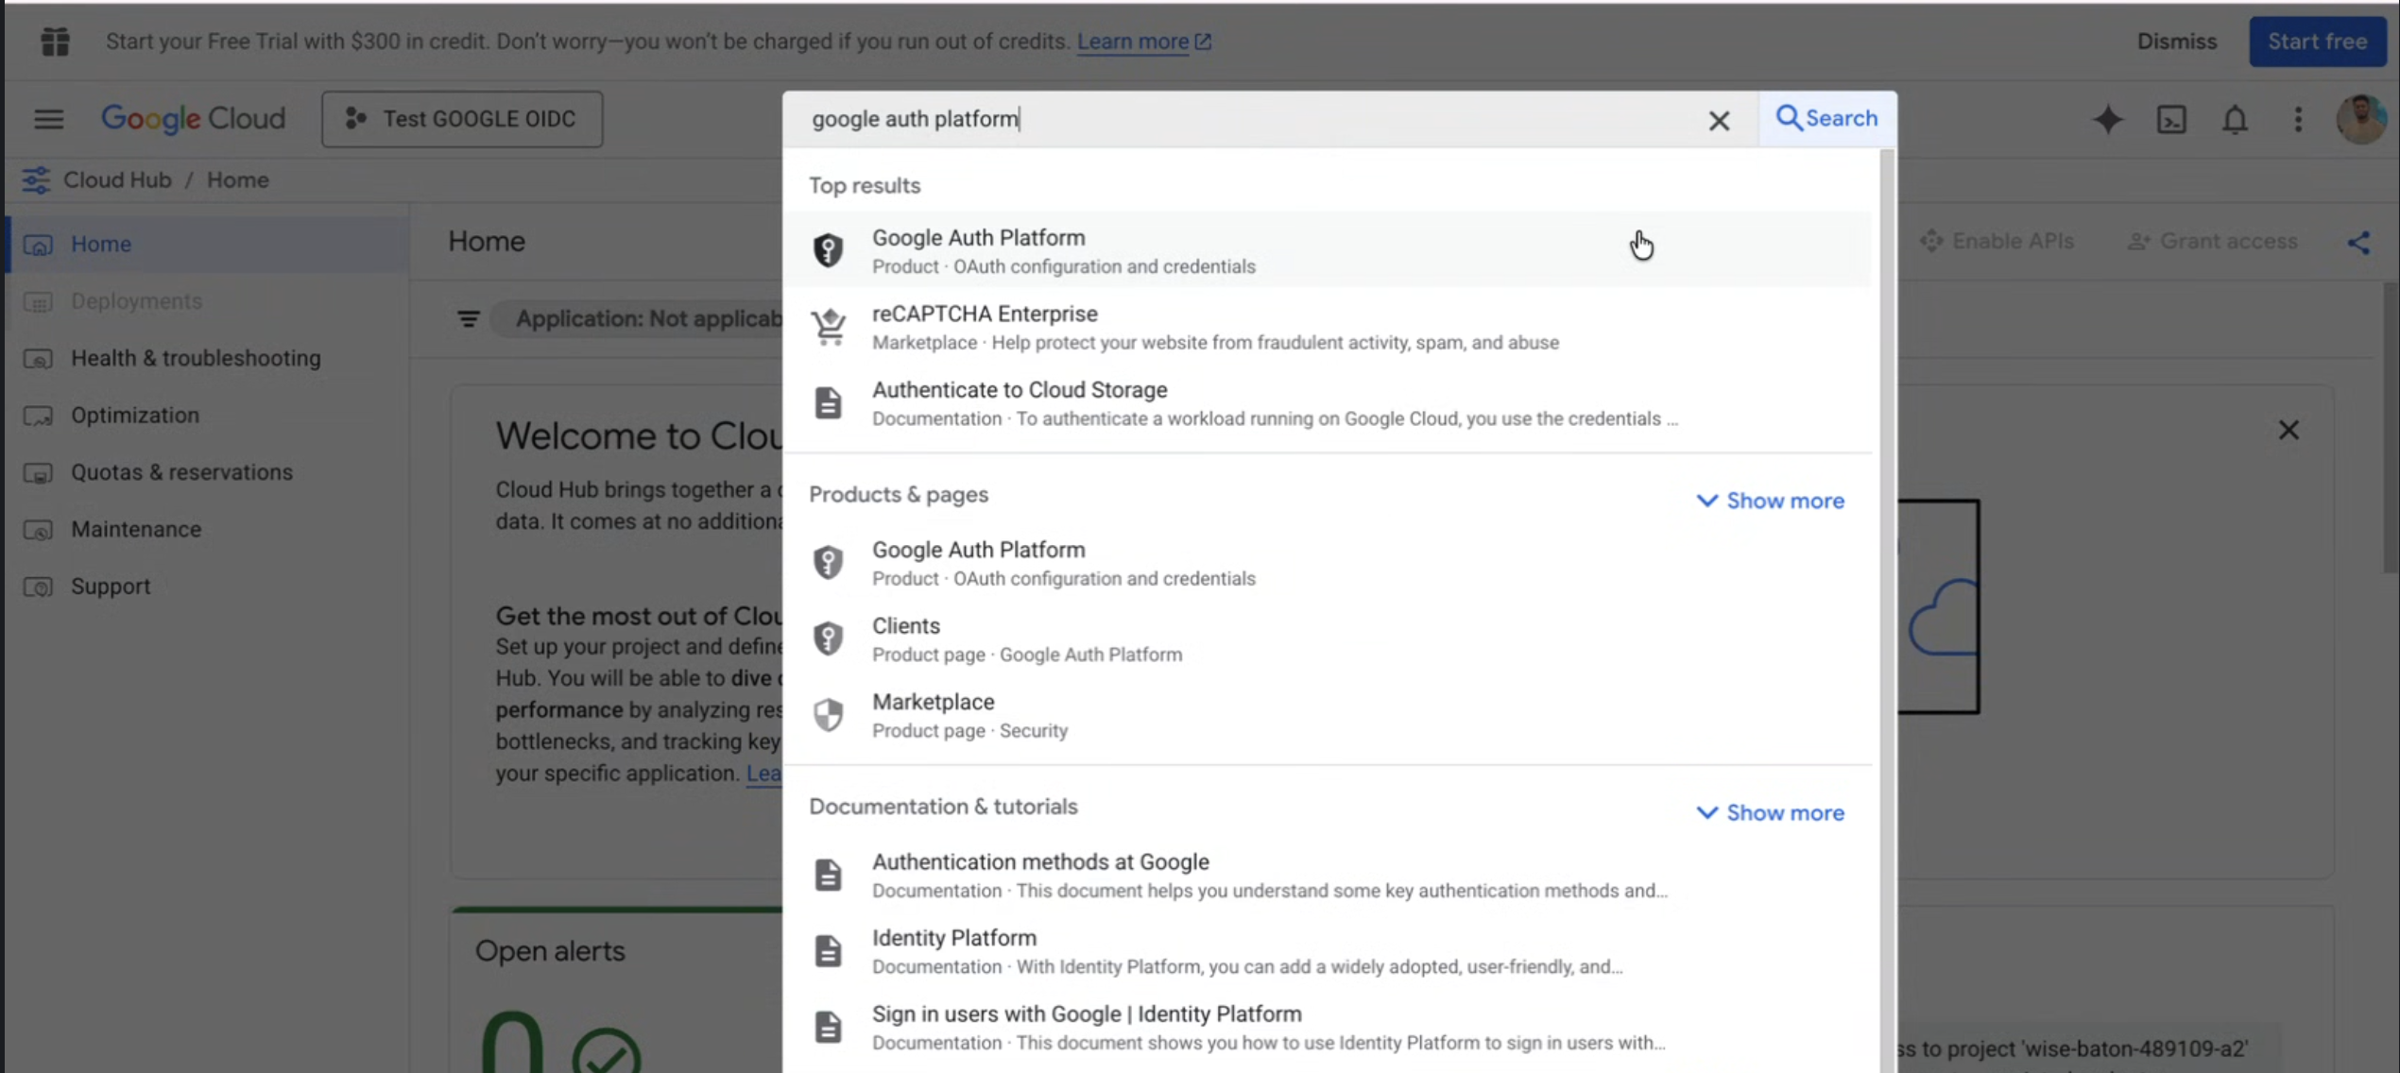Launch the Gemini assistant sparkle icon

[x=2108, y=119]
